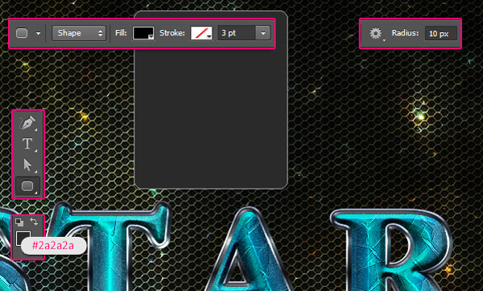Image resolution: width=483 pixels, height=291 pixels.
Task: Open the Shape tool mode dropdown
Action: click(x=79, y=33)
